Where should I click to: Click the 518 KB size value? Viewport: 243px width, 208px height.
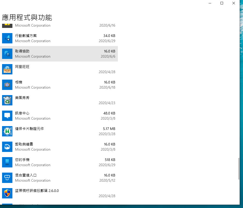pos(110,160)
